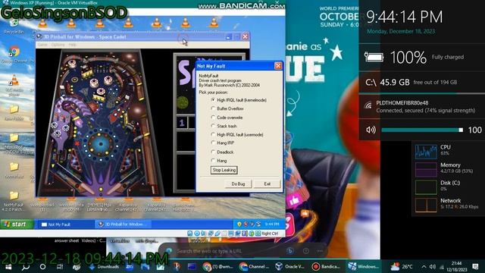The height and width of the screenshot is (273, 485).
Task: Click the Search the web URL field
Action: tap(229, 251)
